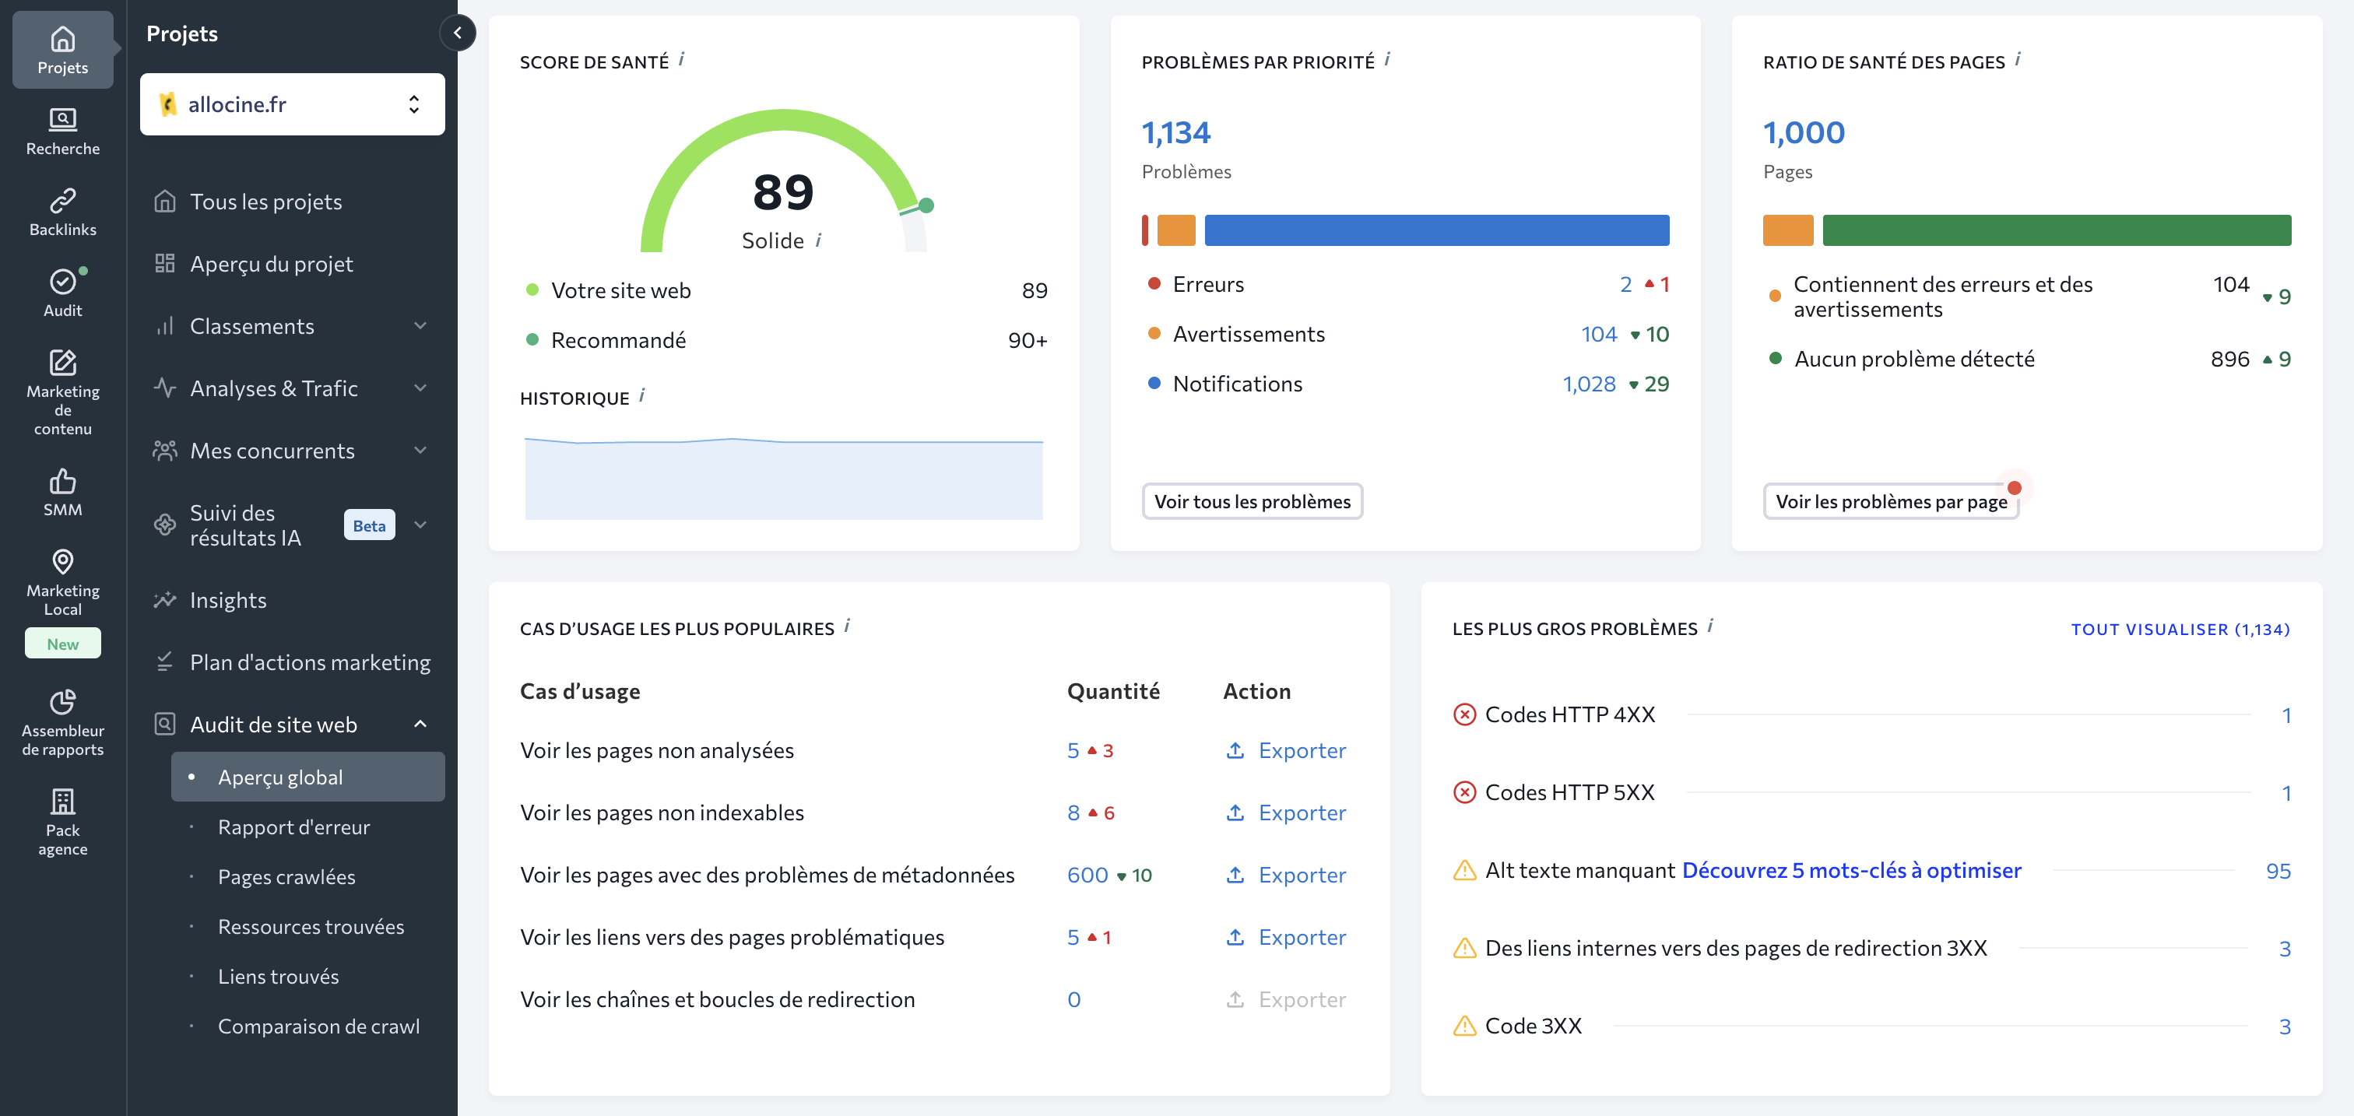
Task: Collapse the Projets sidebar panel
Action: [457, 33]
